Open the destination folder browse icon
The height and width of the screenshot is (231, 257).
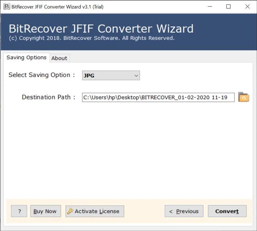244,97
